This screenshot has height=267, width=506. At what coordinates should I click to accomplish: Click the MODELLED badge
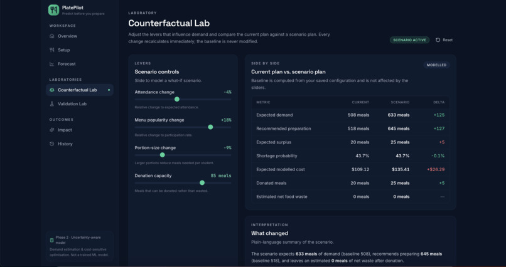coord(436,65)
